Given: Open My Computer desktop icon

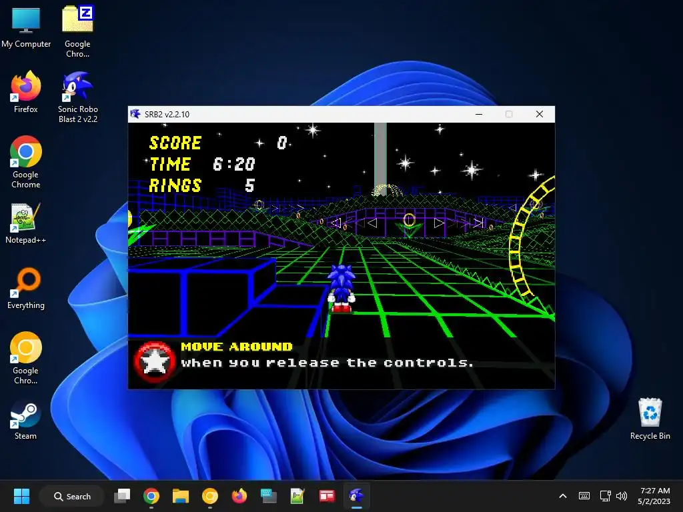Looking at the screenshot, I should coord(26,27).
